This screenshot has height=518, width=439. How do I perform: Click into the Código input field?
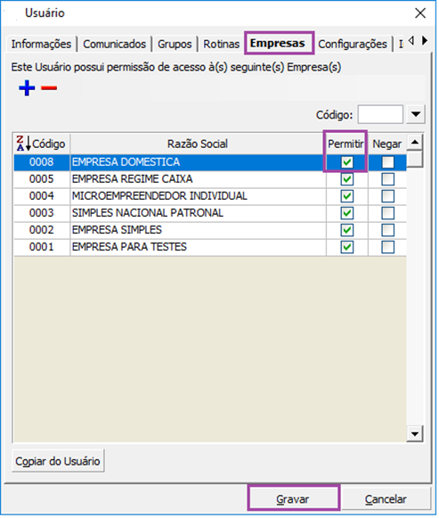coord(380,114)
